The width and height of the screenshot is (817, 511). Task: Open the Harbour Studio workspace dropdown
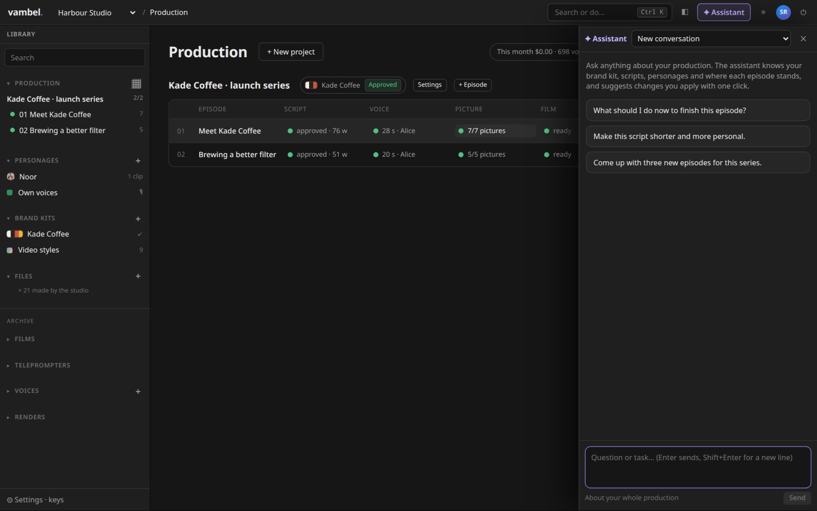pyautogui.click(x=97, y=13)
